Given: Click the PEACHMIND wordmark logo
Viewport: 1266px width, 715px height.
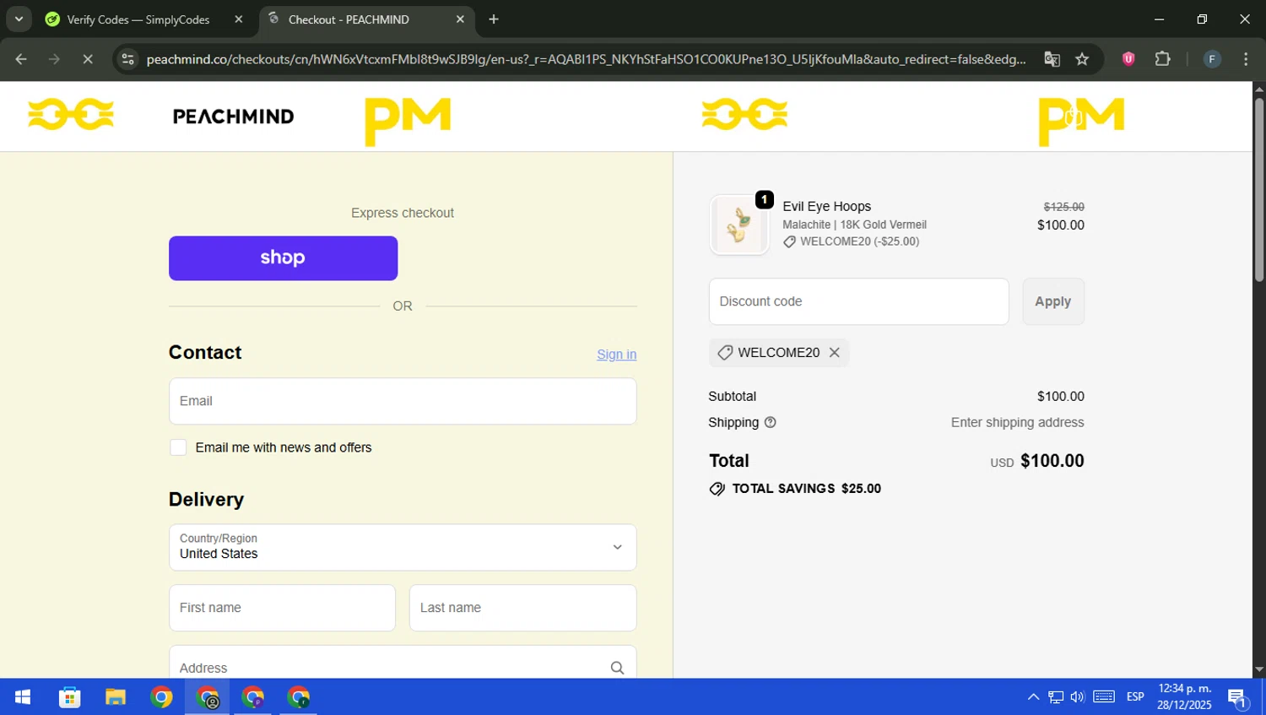Looking at the screenshot, I should (234, 116).
